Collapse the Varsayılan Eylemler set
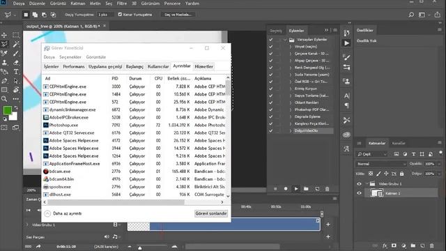Image resolution: width=446 pixels, height=251 pixels. [x=285, y=40]
